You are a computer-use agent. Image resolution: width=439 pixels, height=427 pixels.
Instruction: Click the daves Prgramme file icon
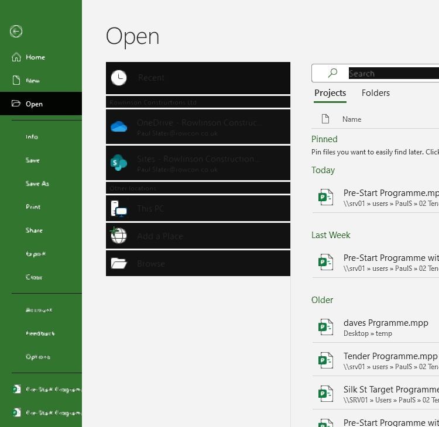pos(325,327)
